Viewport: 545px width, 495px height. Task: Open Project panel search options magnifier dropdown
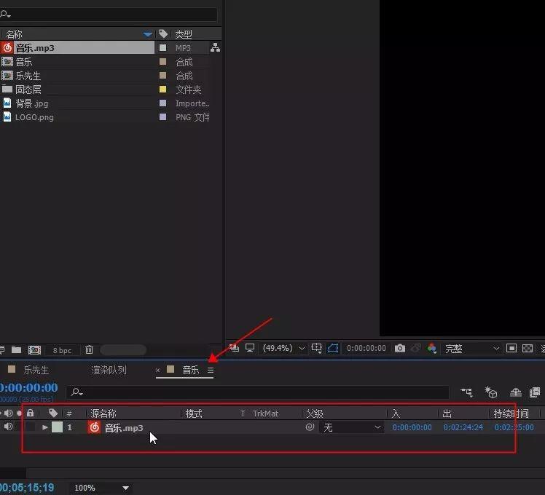[x=5, y=15]
